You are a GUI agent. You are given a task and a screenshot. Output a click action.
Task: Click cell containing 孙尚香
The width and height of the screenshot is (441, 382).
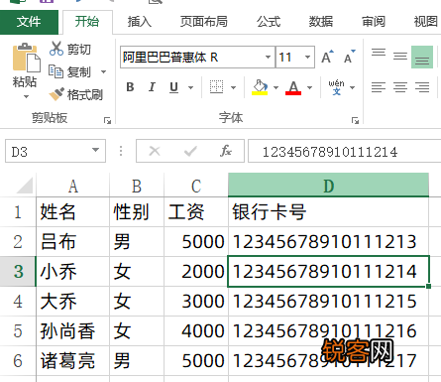click(72, 331)
